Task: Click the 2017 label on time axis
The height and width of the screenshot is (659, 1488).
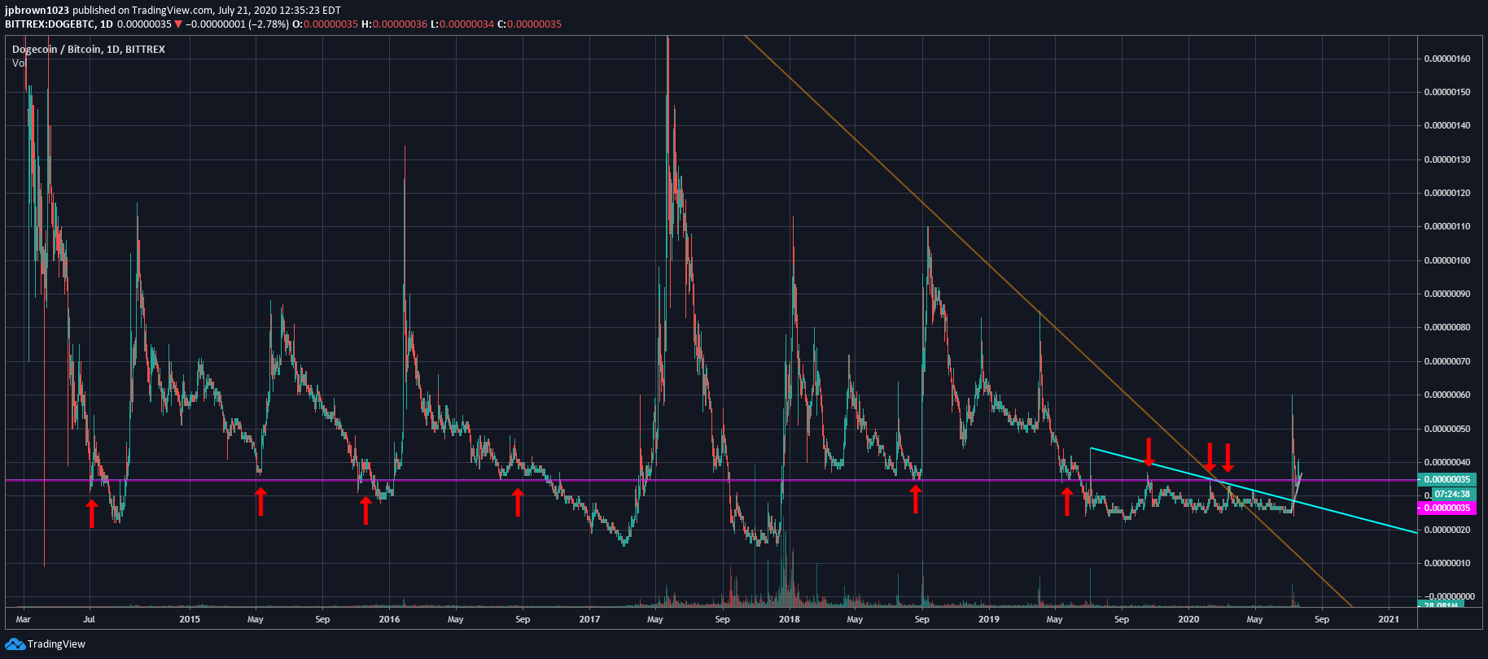Action: click(589, 619)
